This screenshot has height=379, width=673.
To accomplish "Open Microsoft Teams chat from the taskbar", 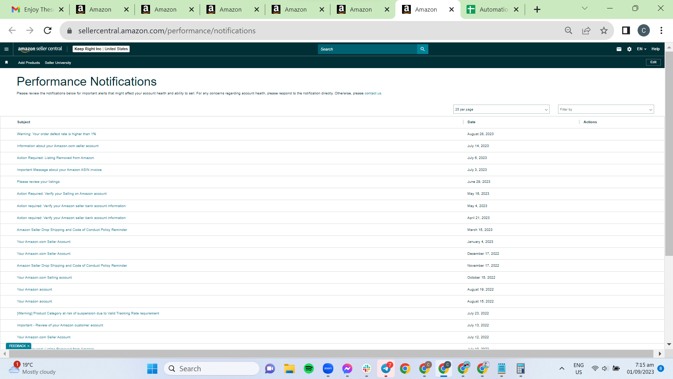I will [270, 369].
